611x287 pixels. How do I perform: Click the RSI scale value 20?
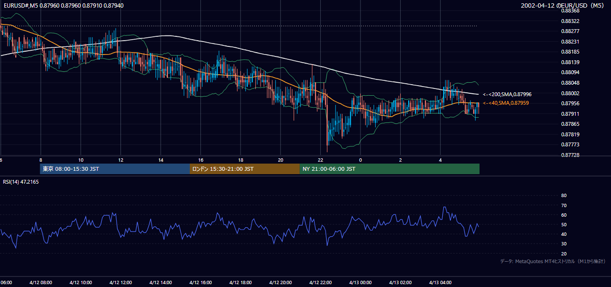pyautogui.click(x=564, y=254)
